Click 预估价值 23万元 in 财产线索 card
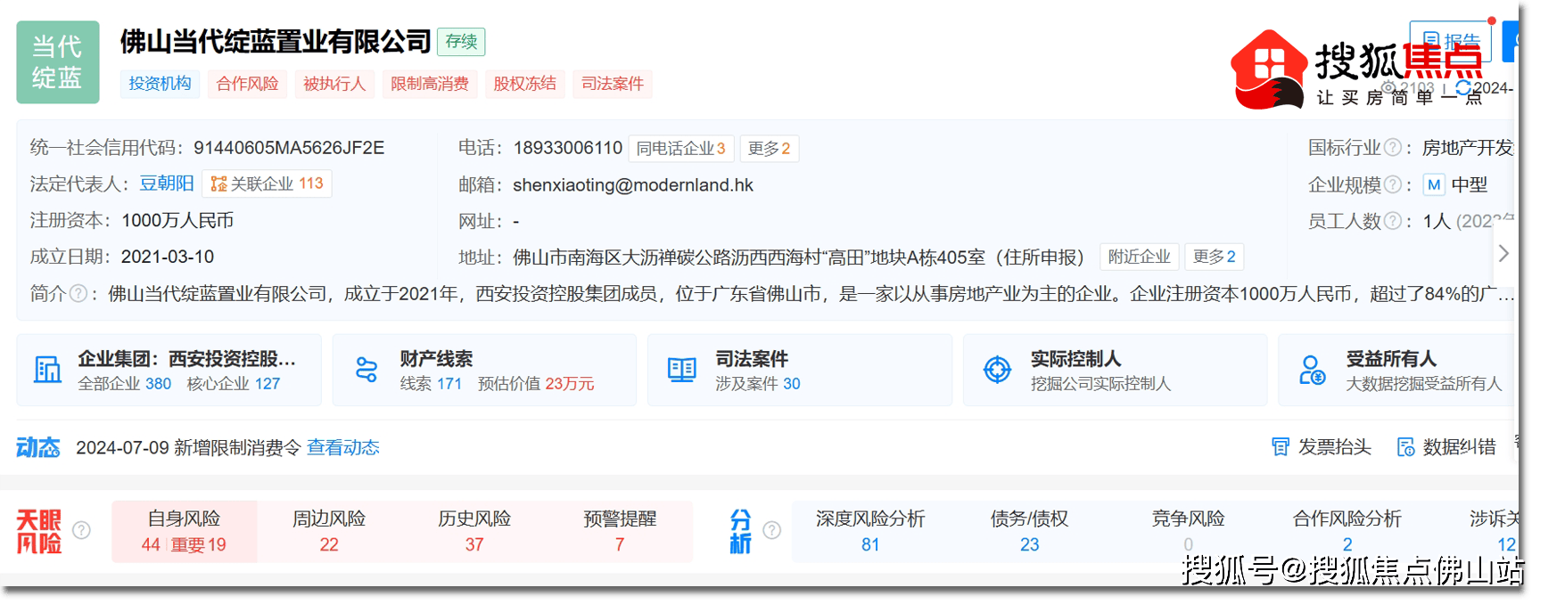This screenshot has height=604, width=1565. point(536,384)
